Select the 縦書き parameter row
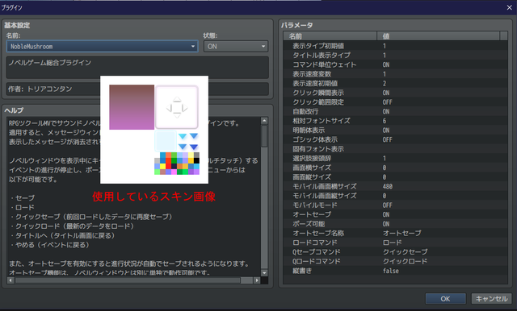This screenshot has height=311, width=517. pyautogui.click(x=395, y=271)
